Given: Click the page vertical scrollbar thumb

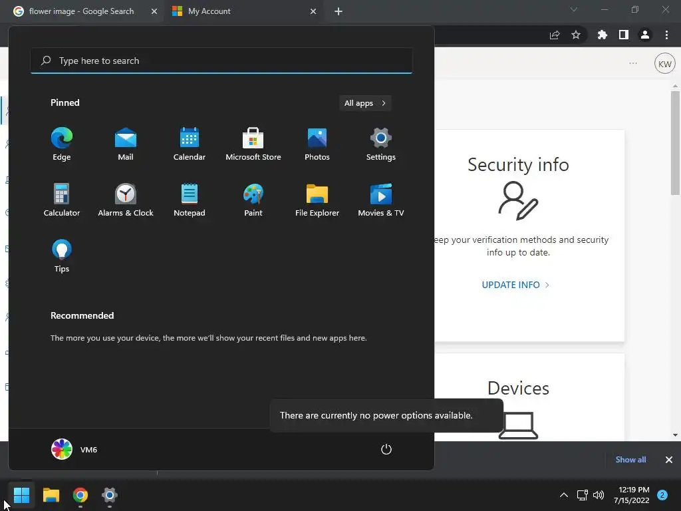Looking at the screenshot, I should [x=675, y=142].
